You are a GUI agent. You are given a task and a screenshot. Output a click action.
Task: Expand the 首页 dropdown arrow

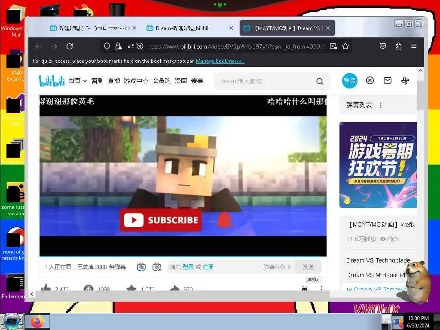[x=85, y=81]
